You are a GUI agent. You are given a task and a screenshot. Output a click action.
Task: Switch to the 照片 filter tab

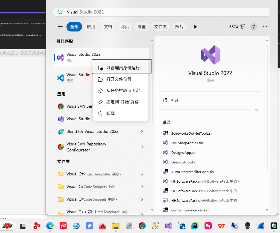click(179, 27)
